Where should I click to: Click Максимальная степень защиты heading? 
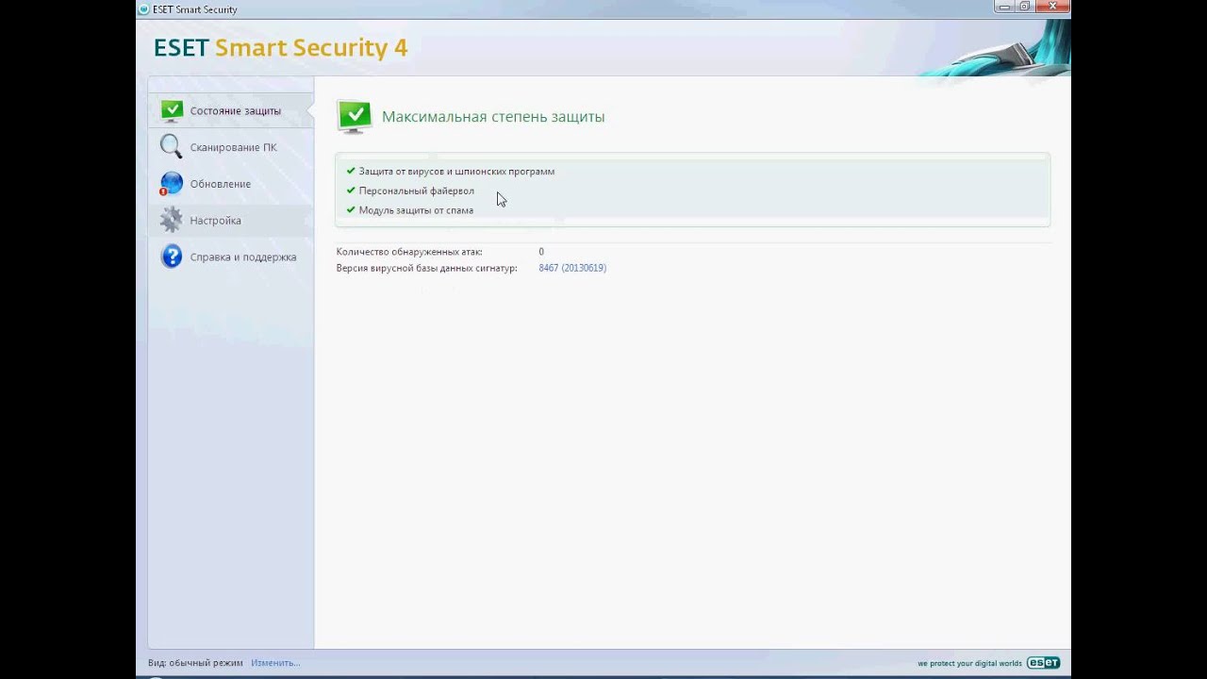tap(493, 117)
